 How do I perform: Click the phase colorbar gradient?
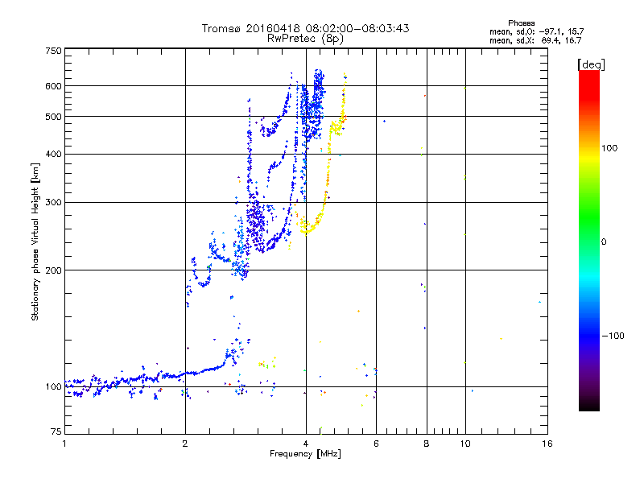(589, 241)
